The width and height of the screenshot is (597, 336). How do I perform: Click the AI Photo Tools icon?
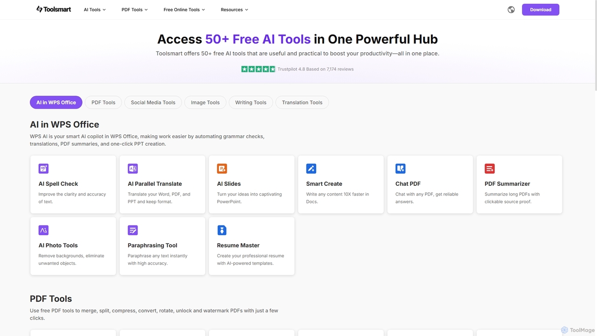[43, 230]
